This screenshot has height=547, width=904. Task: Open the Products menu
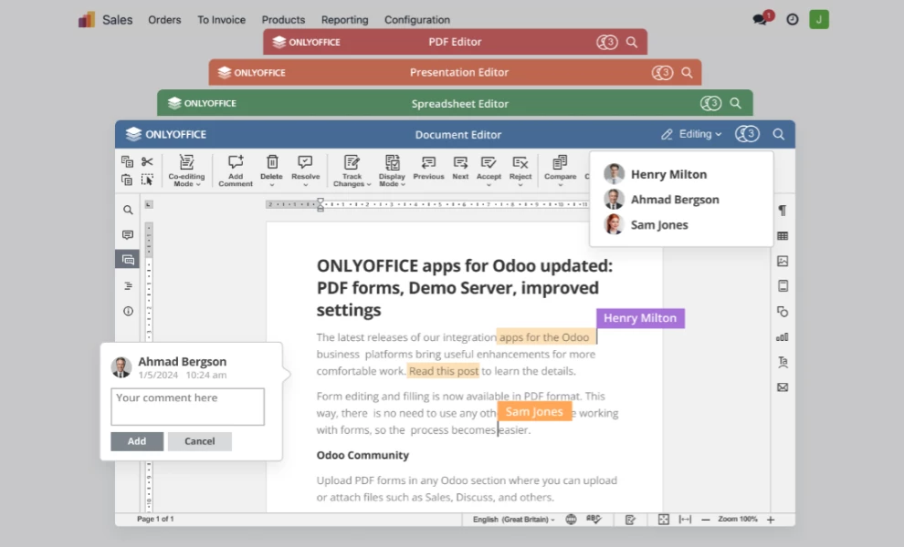tap(283, 19)
